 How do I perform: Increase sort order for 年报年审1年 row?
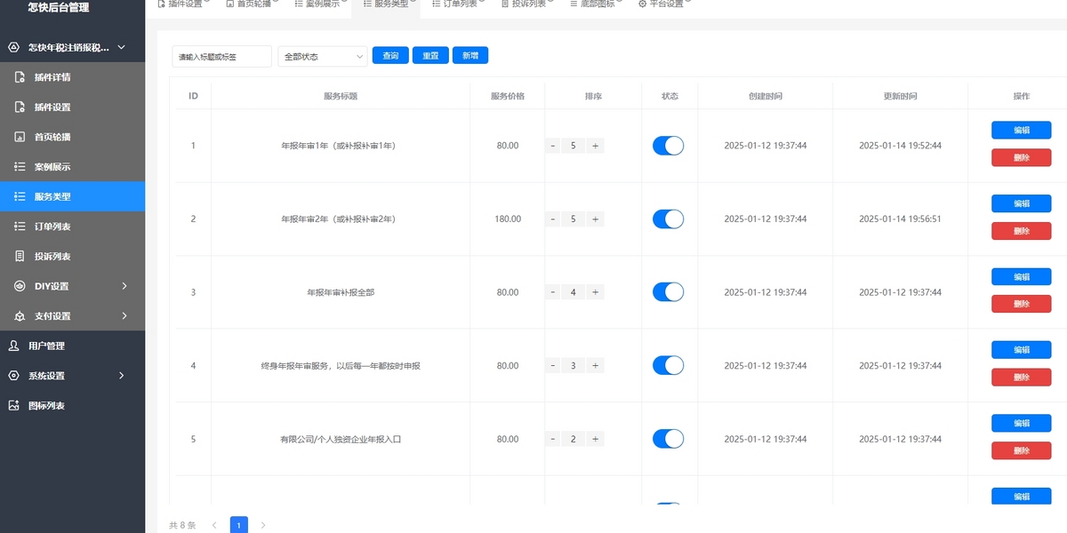point(596,146)
